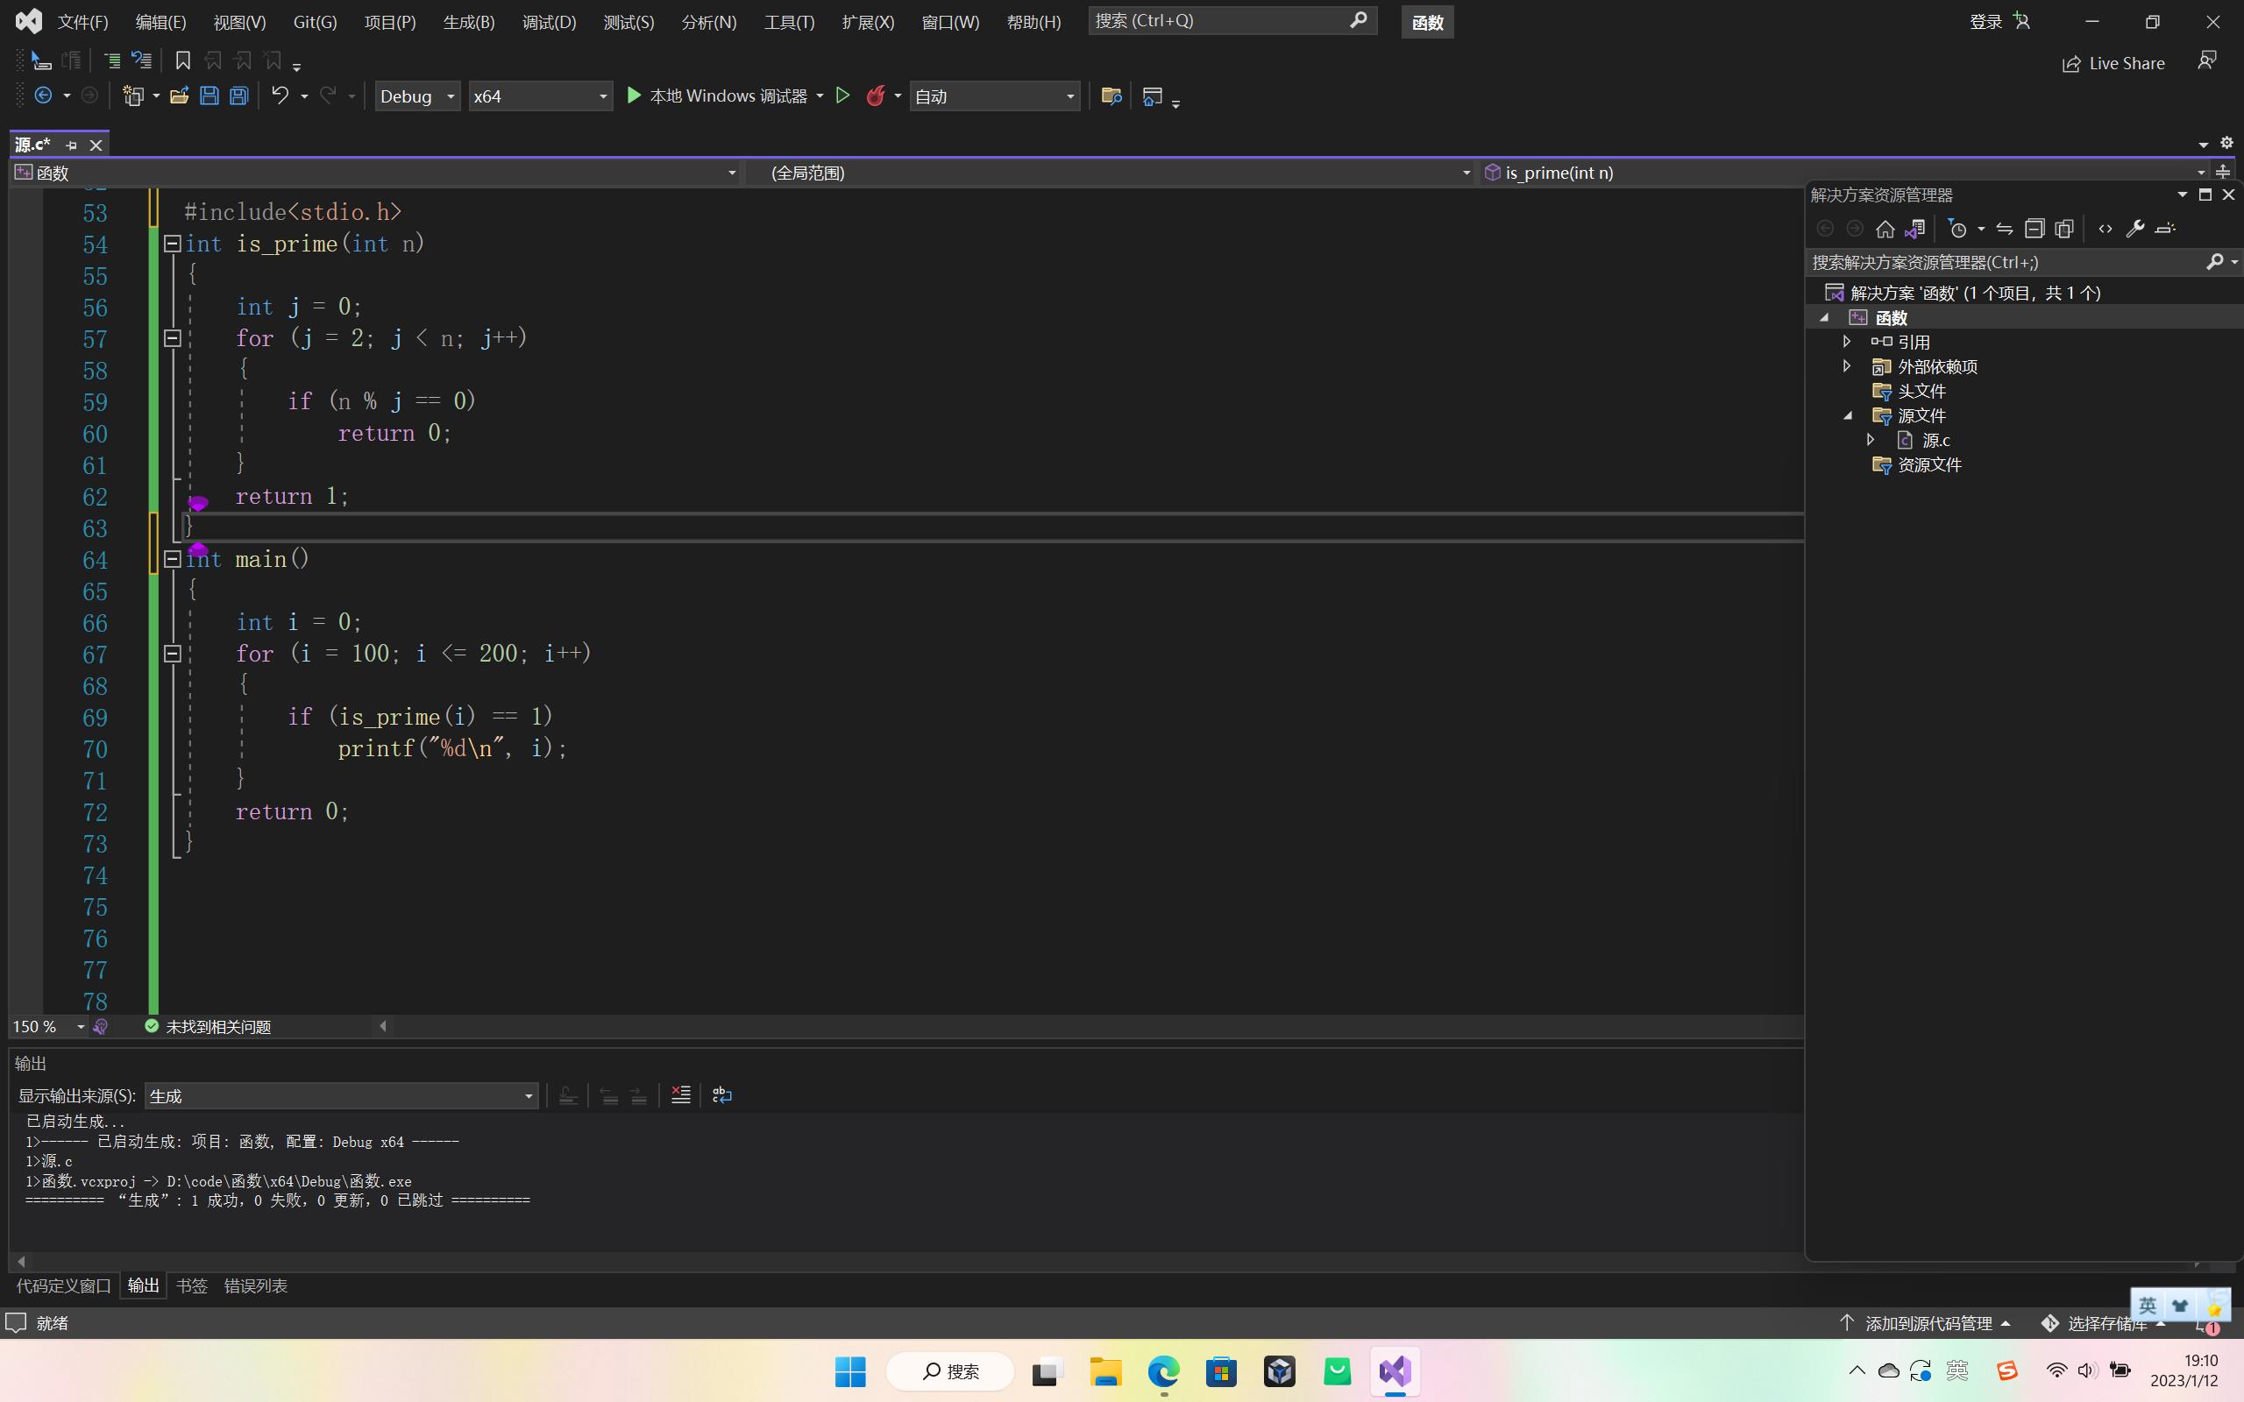Switch Solution Explorer between solution and folder views
The width and height of the screenshot is (2244, 1402).
[1914, 229]
